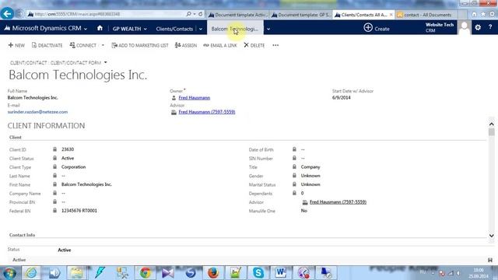Click the Client Type value Corporation
Image resolution: width=498 pixels, height=280 pixels.
point(73,166)
